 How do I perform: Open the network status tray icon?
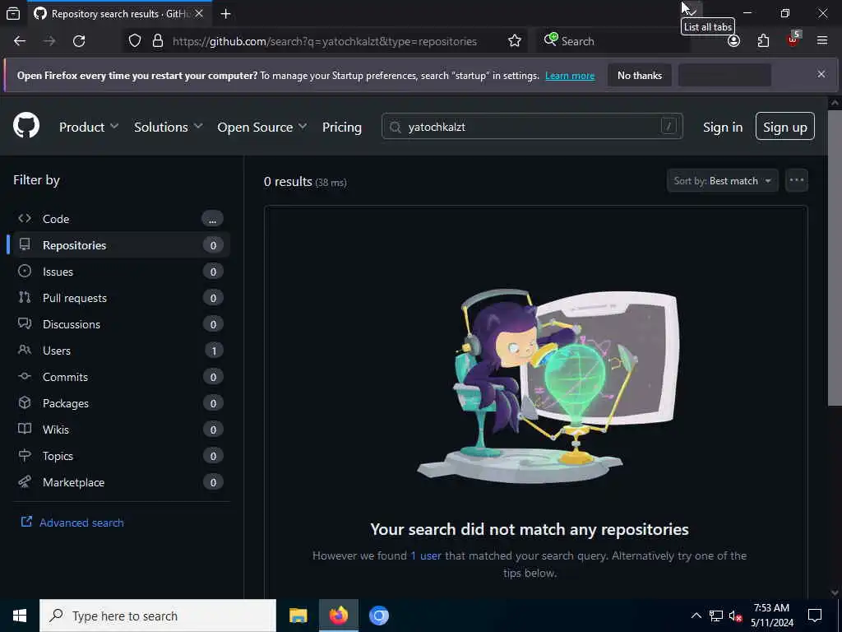(x=716, y=616)
